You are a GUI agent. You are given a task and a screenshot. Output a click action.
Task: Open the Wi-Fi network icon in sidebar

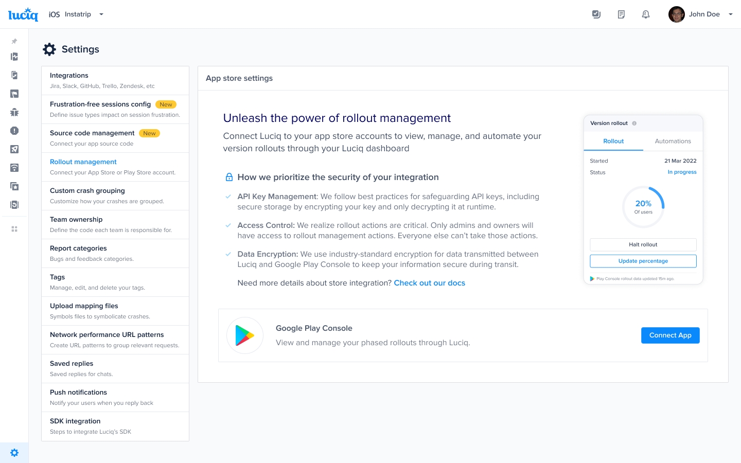point(14,168)
